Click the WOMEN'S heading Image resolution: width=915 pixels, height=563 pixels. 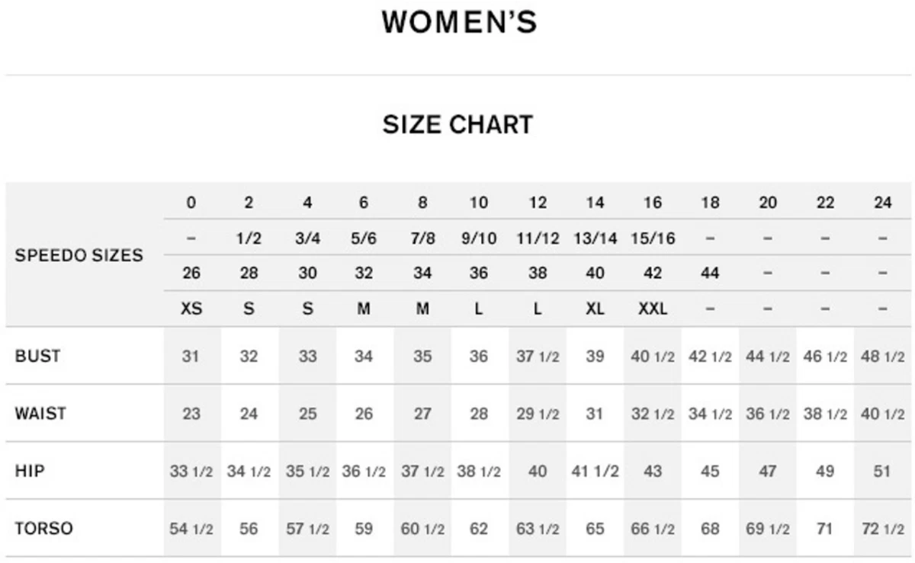click(459, 23)
